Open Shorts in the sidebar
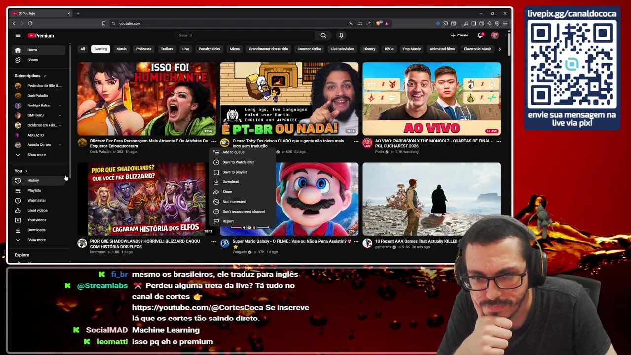The width and height of the screenshot is (631, 355). tap(38, 60)
